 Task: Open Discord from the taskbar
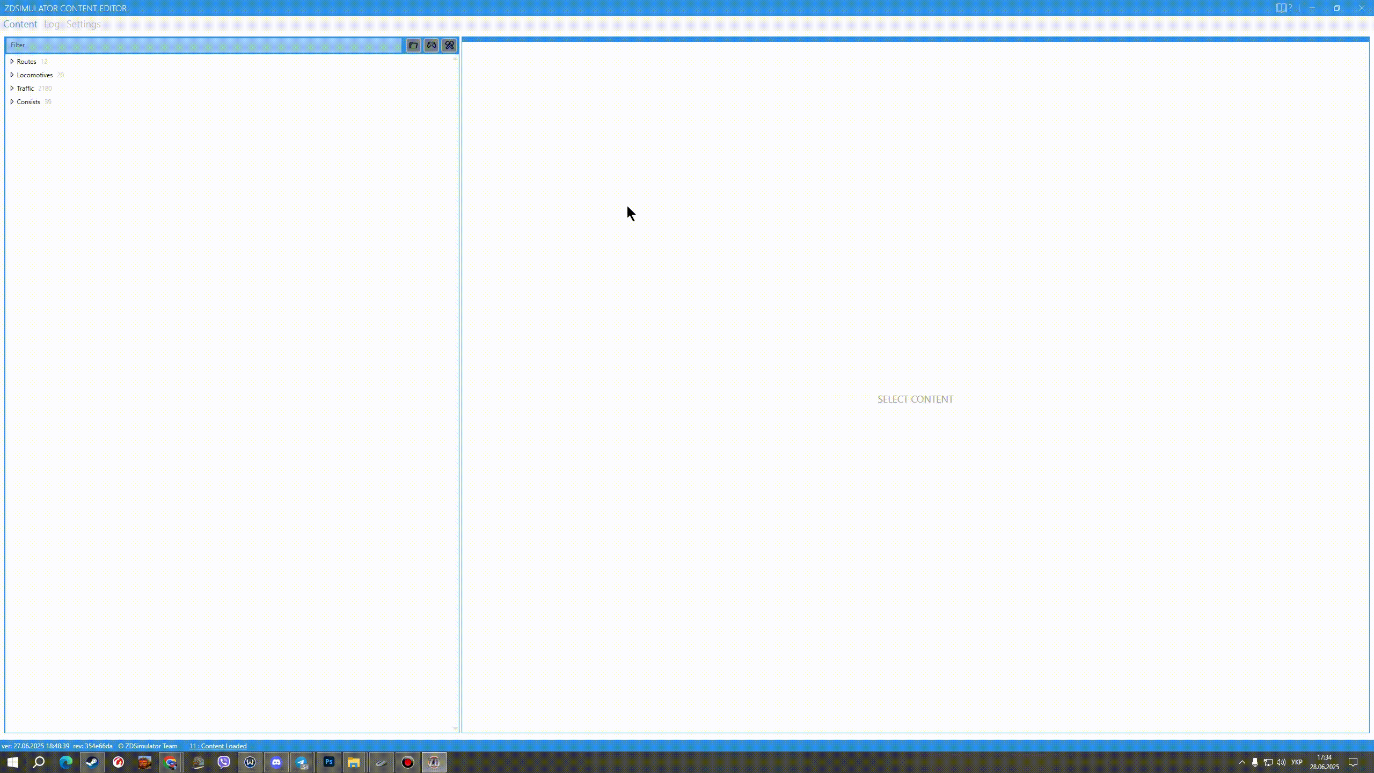pos(276,762)
